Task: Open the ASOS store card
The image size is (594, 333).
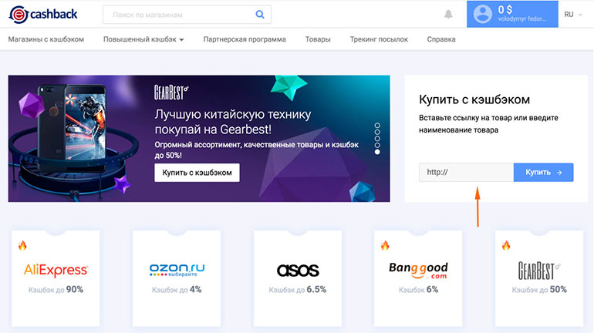Action: click(298, 278)
